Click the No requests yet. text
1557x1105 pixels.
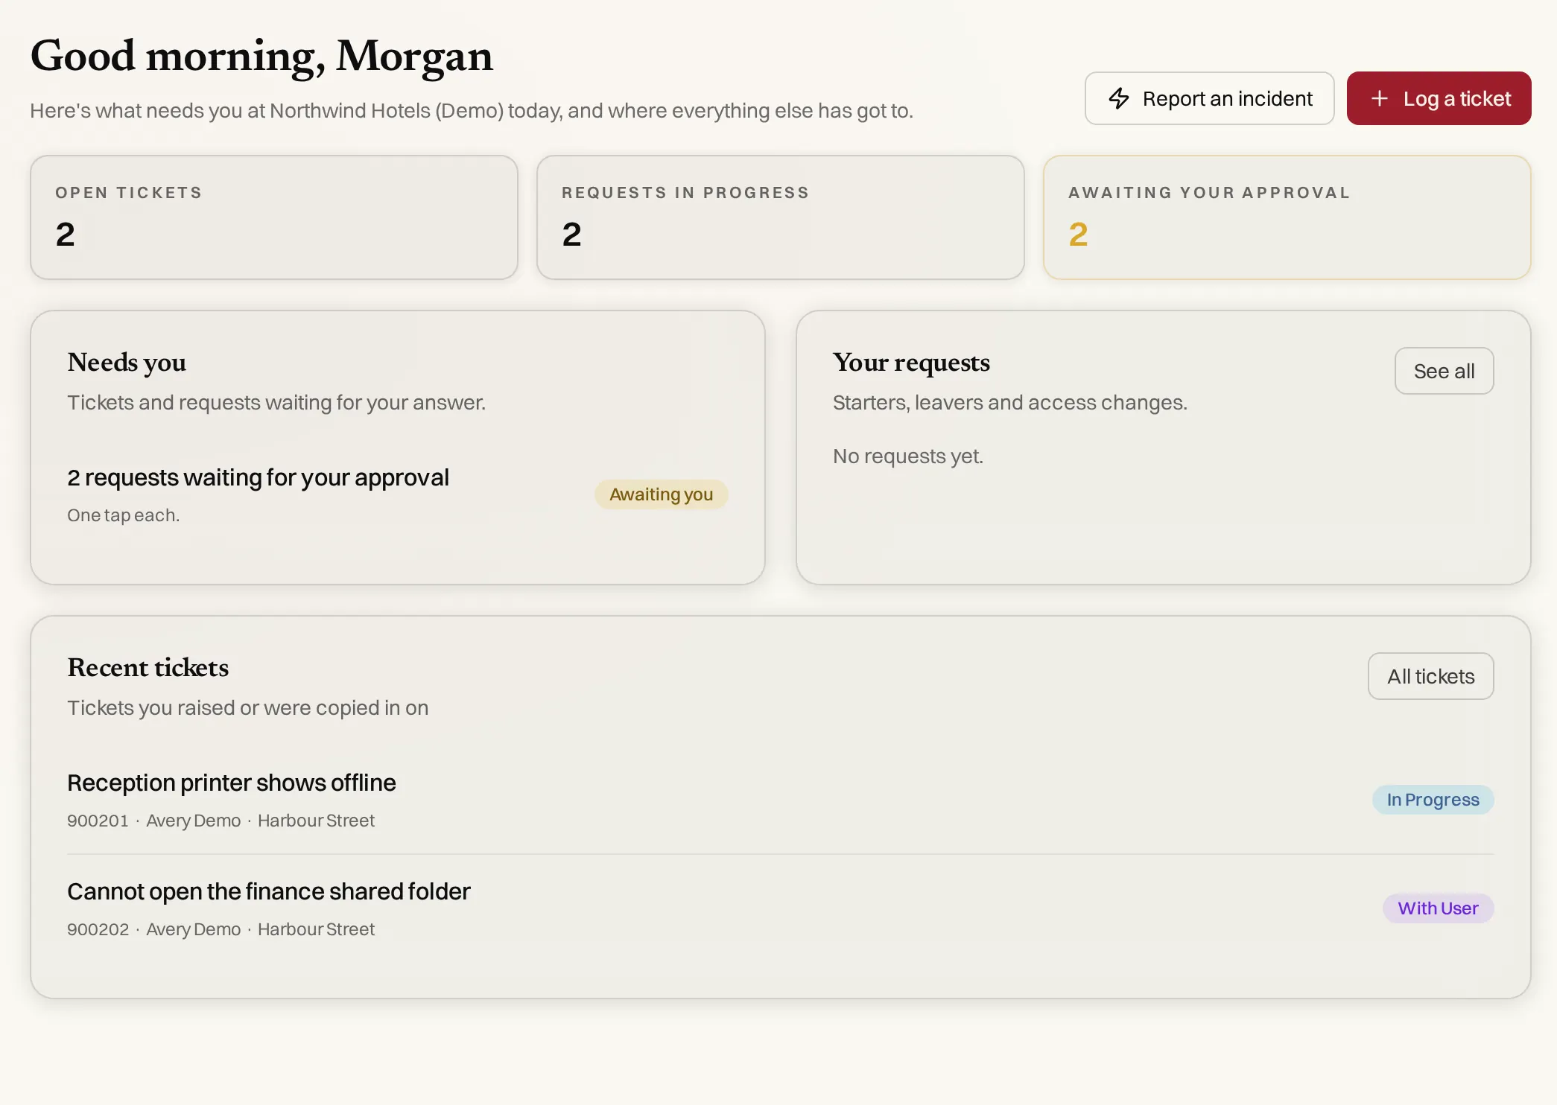click(908, 456)
